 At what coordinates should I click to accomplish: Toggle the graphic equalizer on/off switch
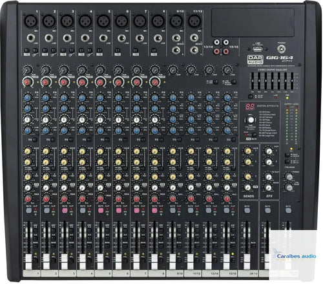(x=250, y=96)
